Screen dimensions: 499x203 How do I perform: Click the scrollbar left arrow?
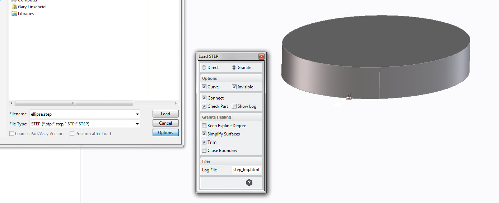coord(12,103)
